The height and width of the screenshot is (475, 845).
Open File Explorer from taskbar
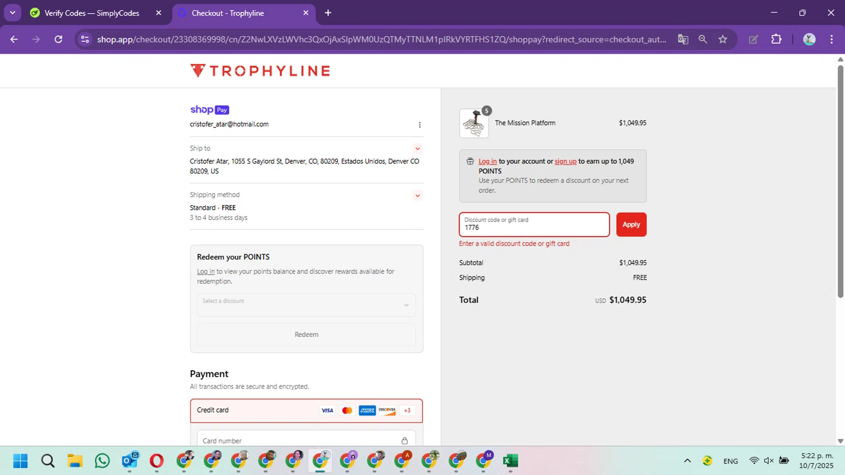pyautogui.click(x=75, y=461)
